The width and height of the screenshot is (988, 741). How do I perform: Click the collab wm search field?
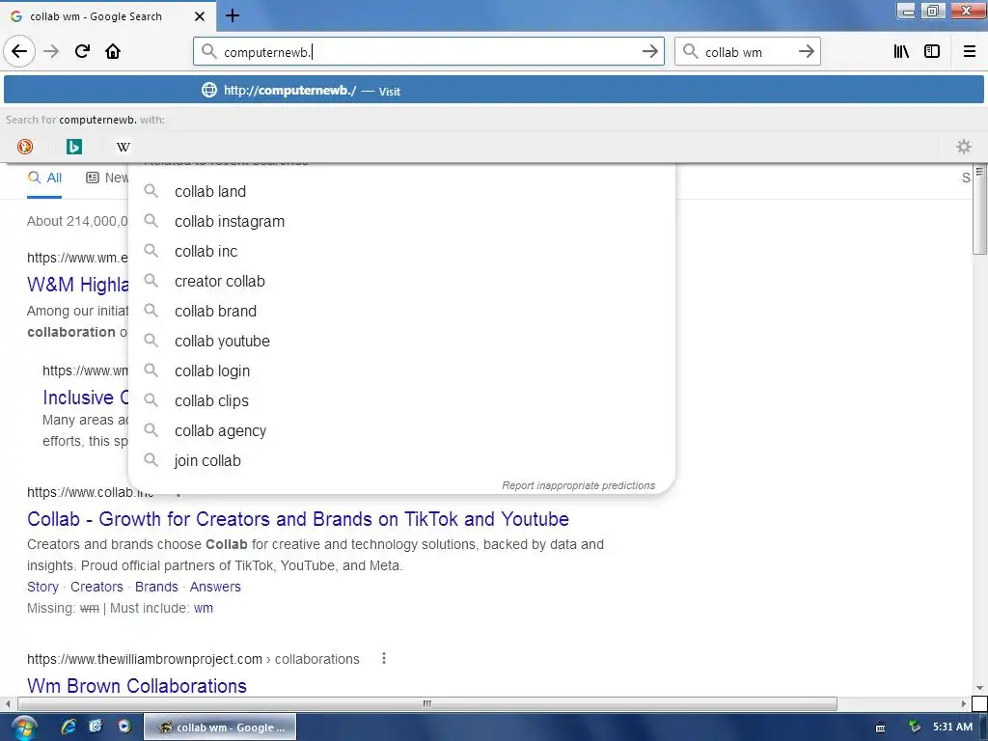(x=747, y=52)
